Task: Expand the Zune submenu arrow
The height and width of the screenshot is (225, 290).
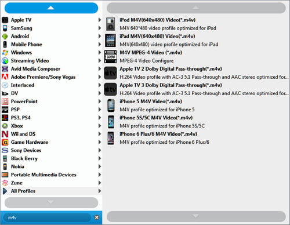Action: pos(100,183)
